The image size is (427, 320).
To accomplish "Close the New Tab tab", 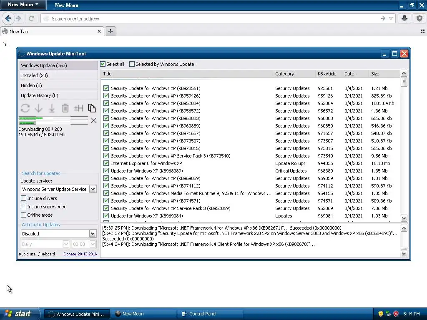I will [x=99, y=31].
